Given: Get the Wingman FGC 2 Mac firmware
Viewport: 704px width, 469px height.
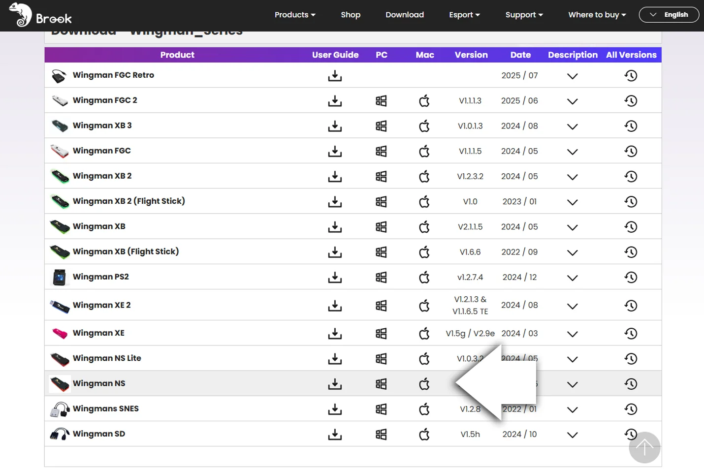Looking at the screenshot, I should [424, 101].
